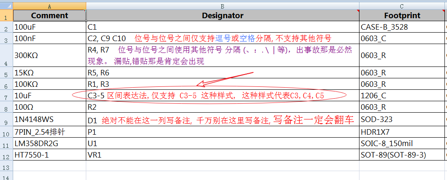Select the 7PIN_2.54排针 cell
This screenshot has width=447, height=180.
click(x=49, y=133)
